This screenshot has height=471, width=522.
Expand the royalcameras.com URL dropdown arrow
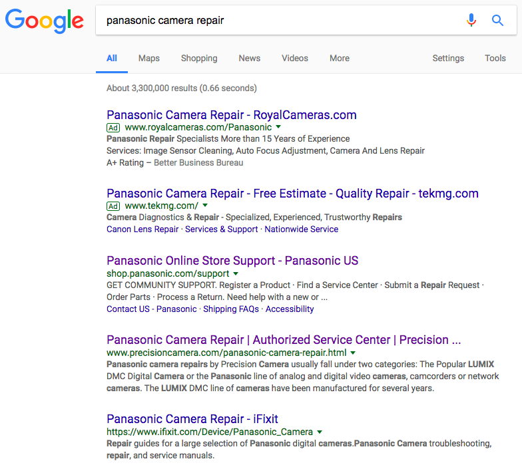click(278, 126)
